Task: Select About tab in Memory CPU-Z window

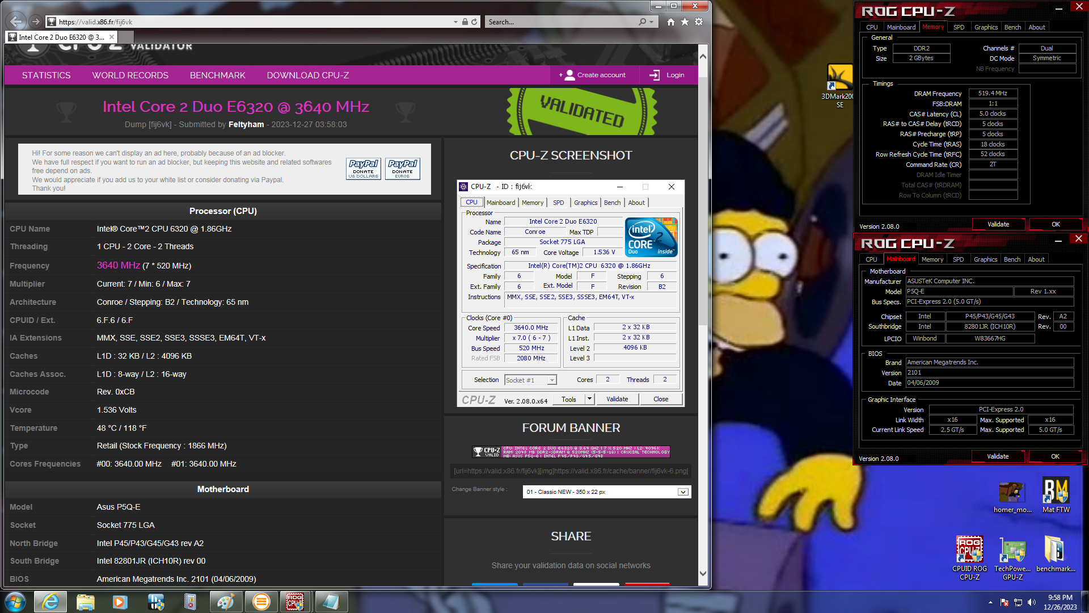Action: pos(1036,27)
